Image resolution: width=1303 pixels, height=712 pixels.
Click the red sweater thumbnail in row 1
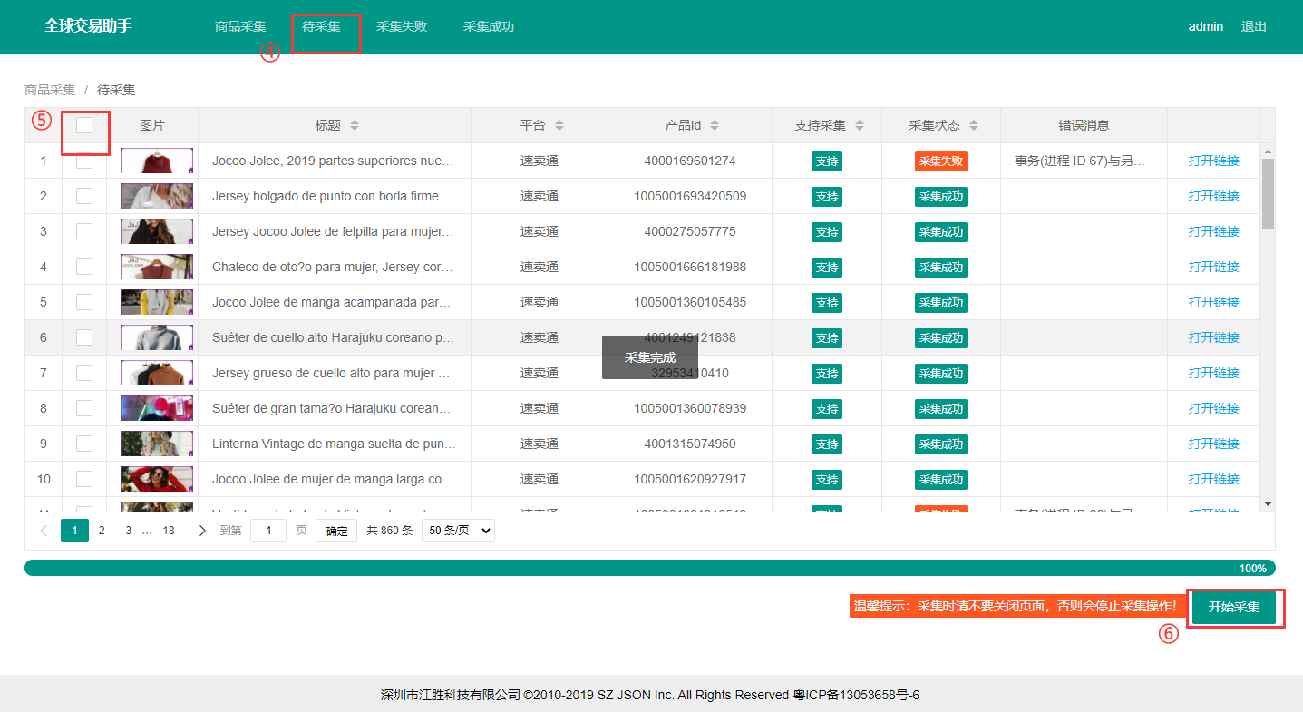pos(157,161)
